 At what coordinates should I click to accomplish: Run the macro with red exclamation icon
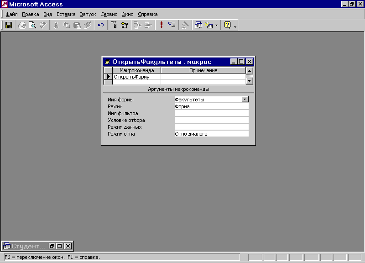pos(162,25)
